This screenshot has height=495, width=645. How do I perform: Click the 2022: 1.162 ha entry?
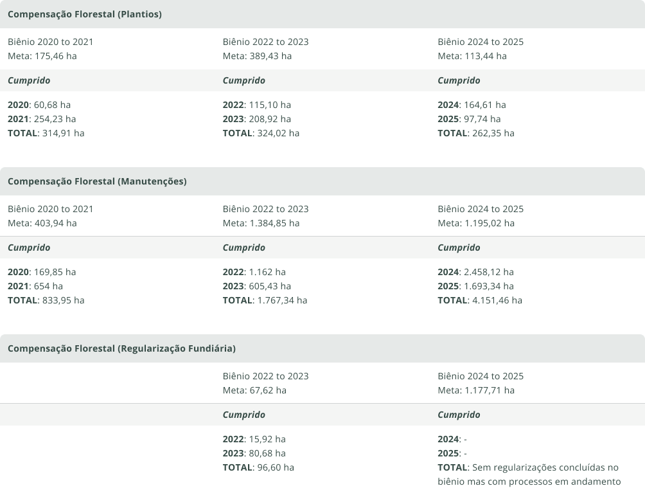click(x=254, y=272)
